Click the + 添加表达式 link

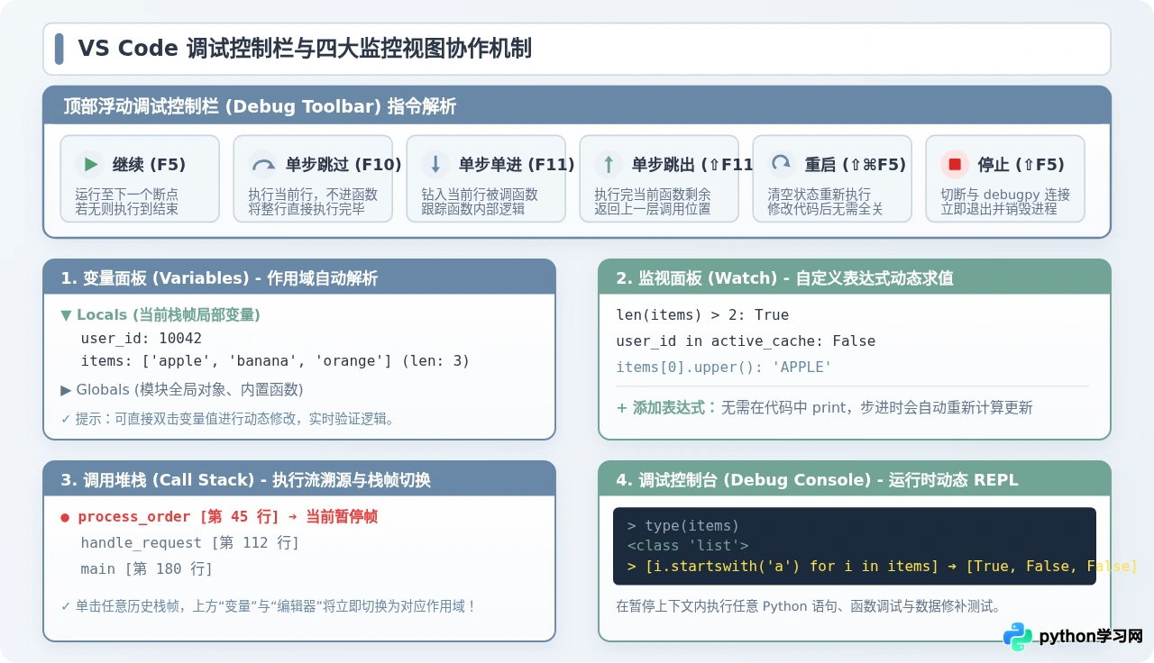click(666, 407)
